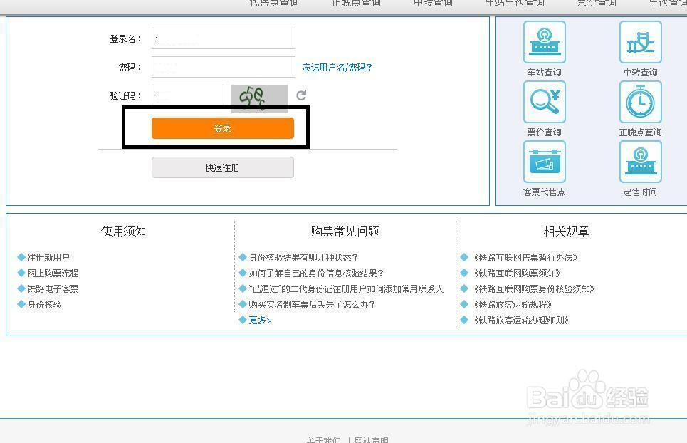The height and width of the screenshot is (443, 687).
Task: Open the 起售时间 sale-time icon
Action: pyautogui.click(x=640, y=162)
